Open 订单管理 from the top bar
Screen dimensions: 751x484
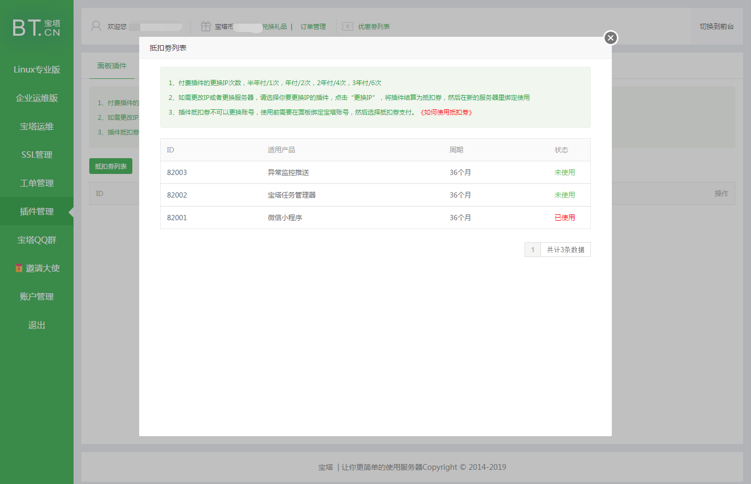coord(312,26)
